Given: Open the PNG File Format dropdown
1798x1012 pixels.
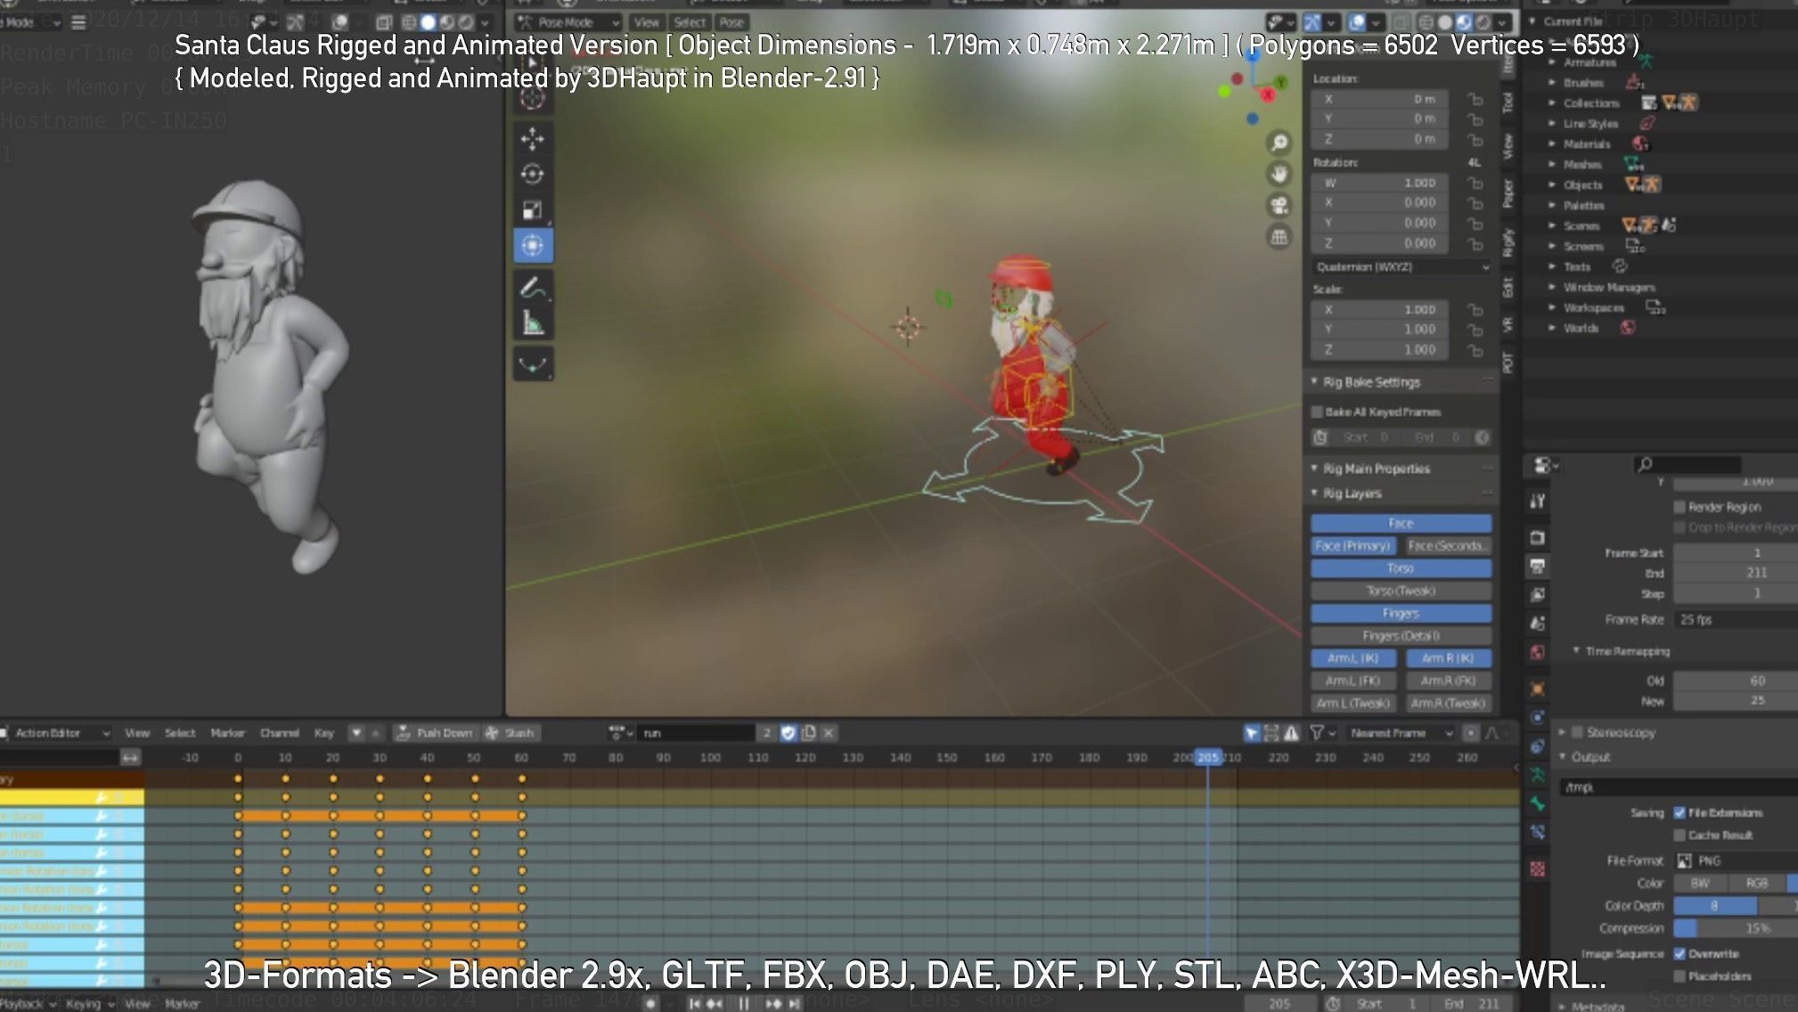Looking at the screenshot, I should (1735, 861).
